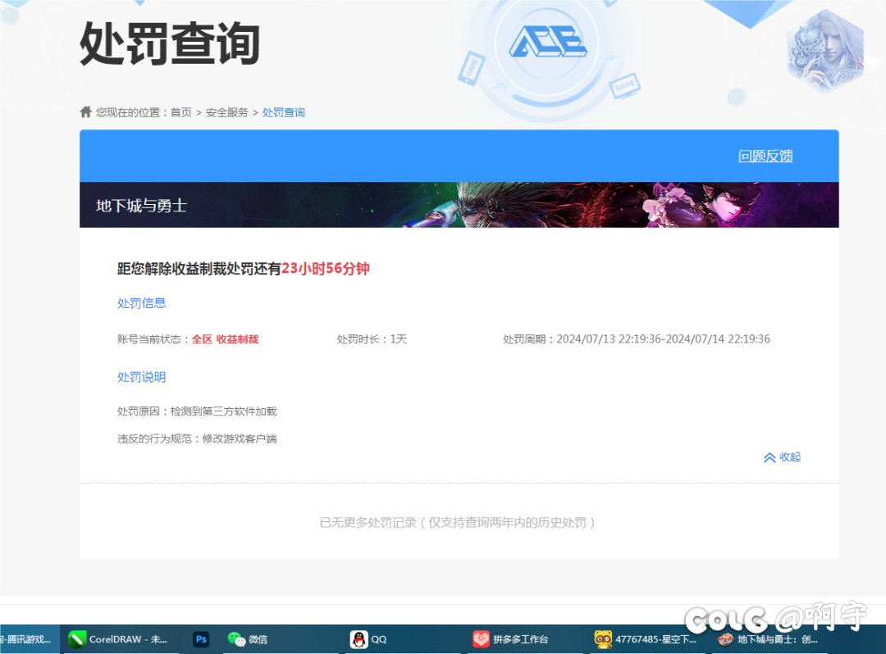Click the 处罚时长：1天 text
The width and height of the screenshot is (886, 654).
[x=372, y=339]
